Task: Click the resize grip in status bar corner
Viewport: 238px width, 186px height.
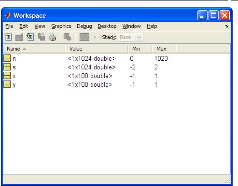Action: tap(227, 181)
